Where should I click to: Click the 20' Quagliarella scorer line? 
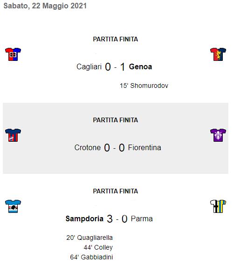[x=89, y=238]
